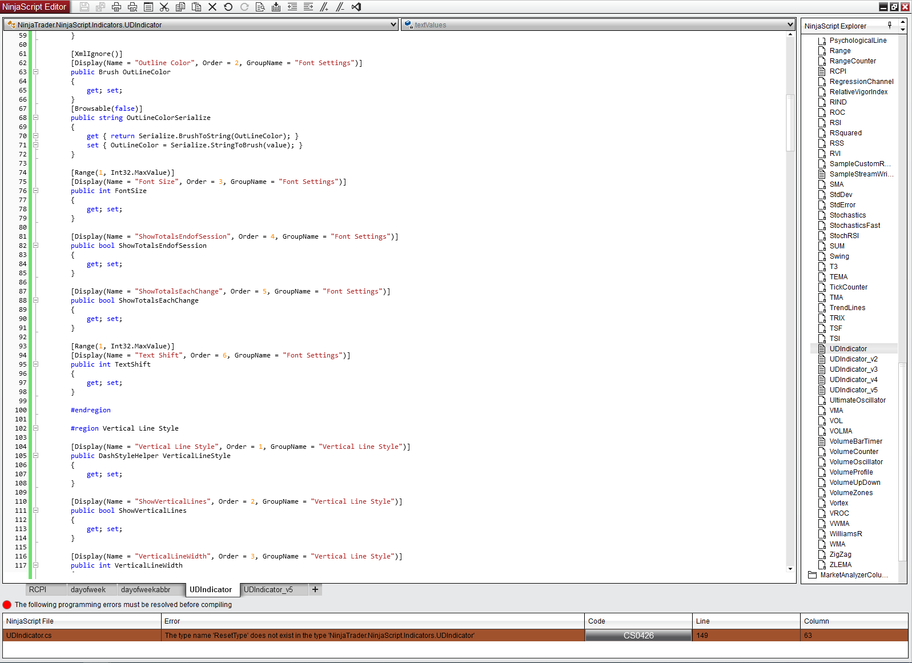Screen dimensions: 912x663
Task: Paste clipboard via toolbar icon
Action: (x=196, y=7)
